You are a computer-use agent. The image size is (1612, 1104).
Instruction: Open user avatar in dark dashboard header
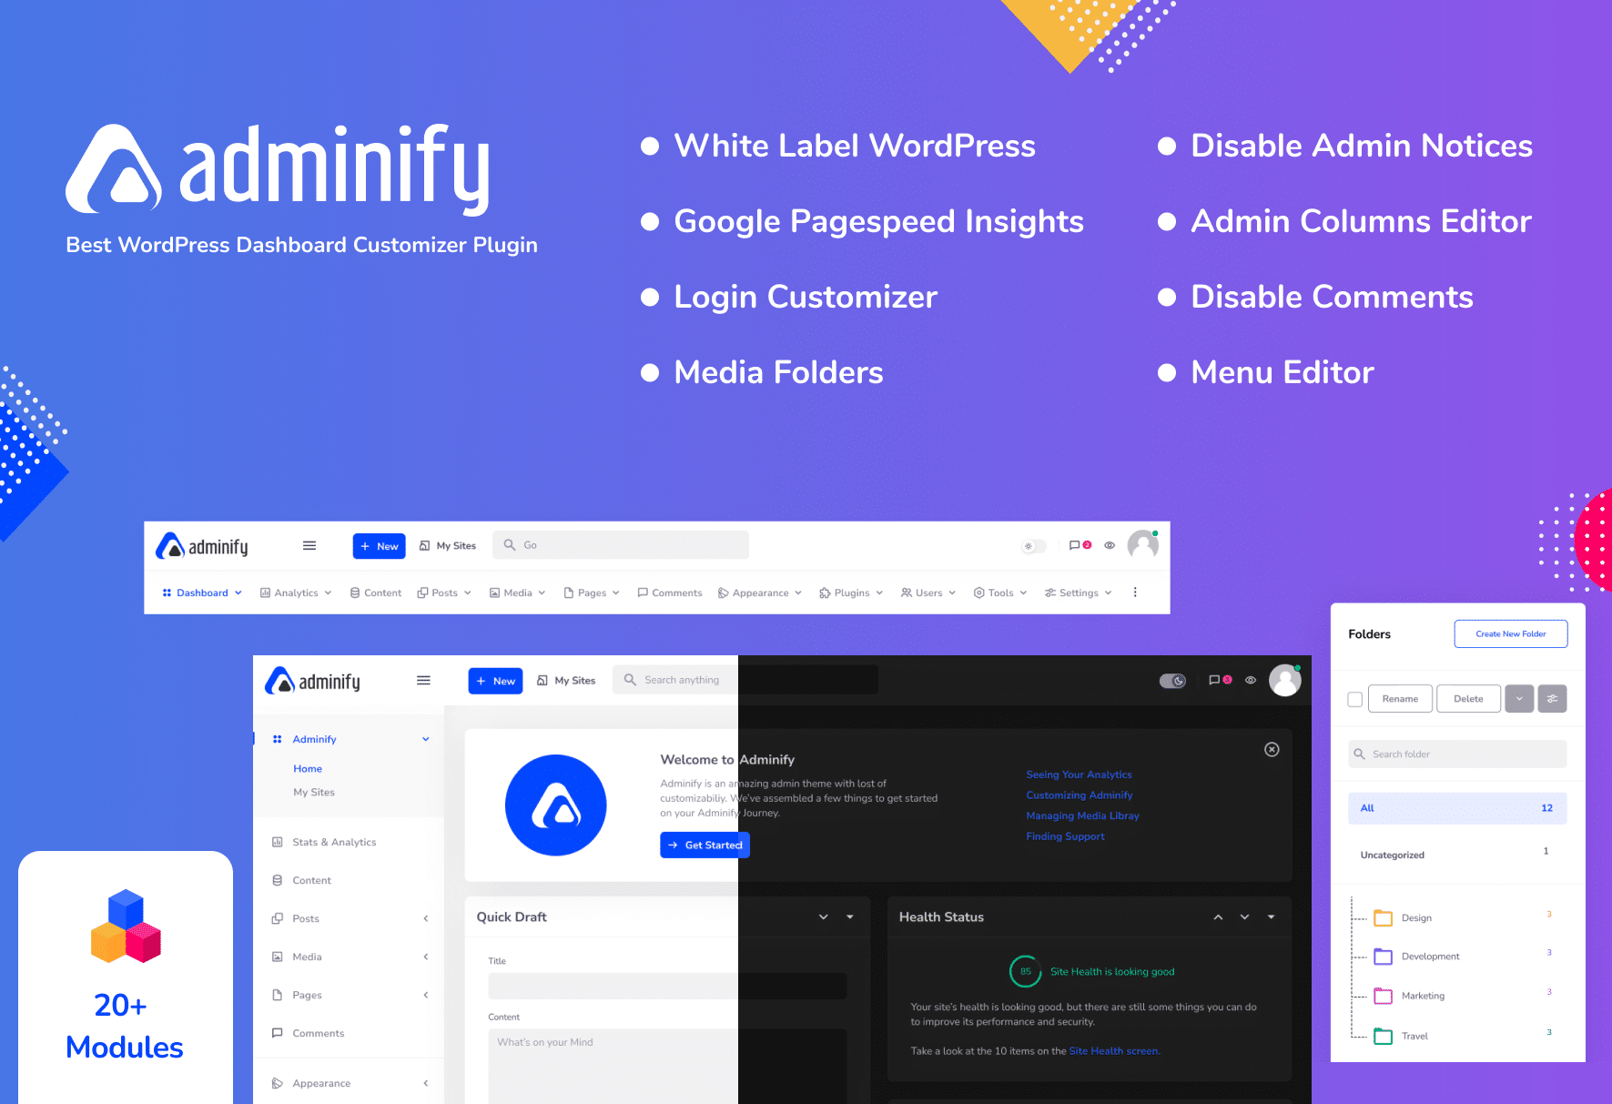1285,680
